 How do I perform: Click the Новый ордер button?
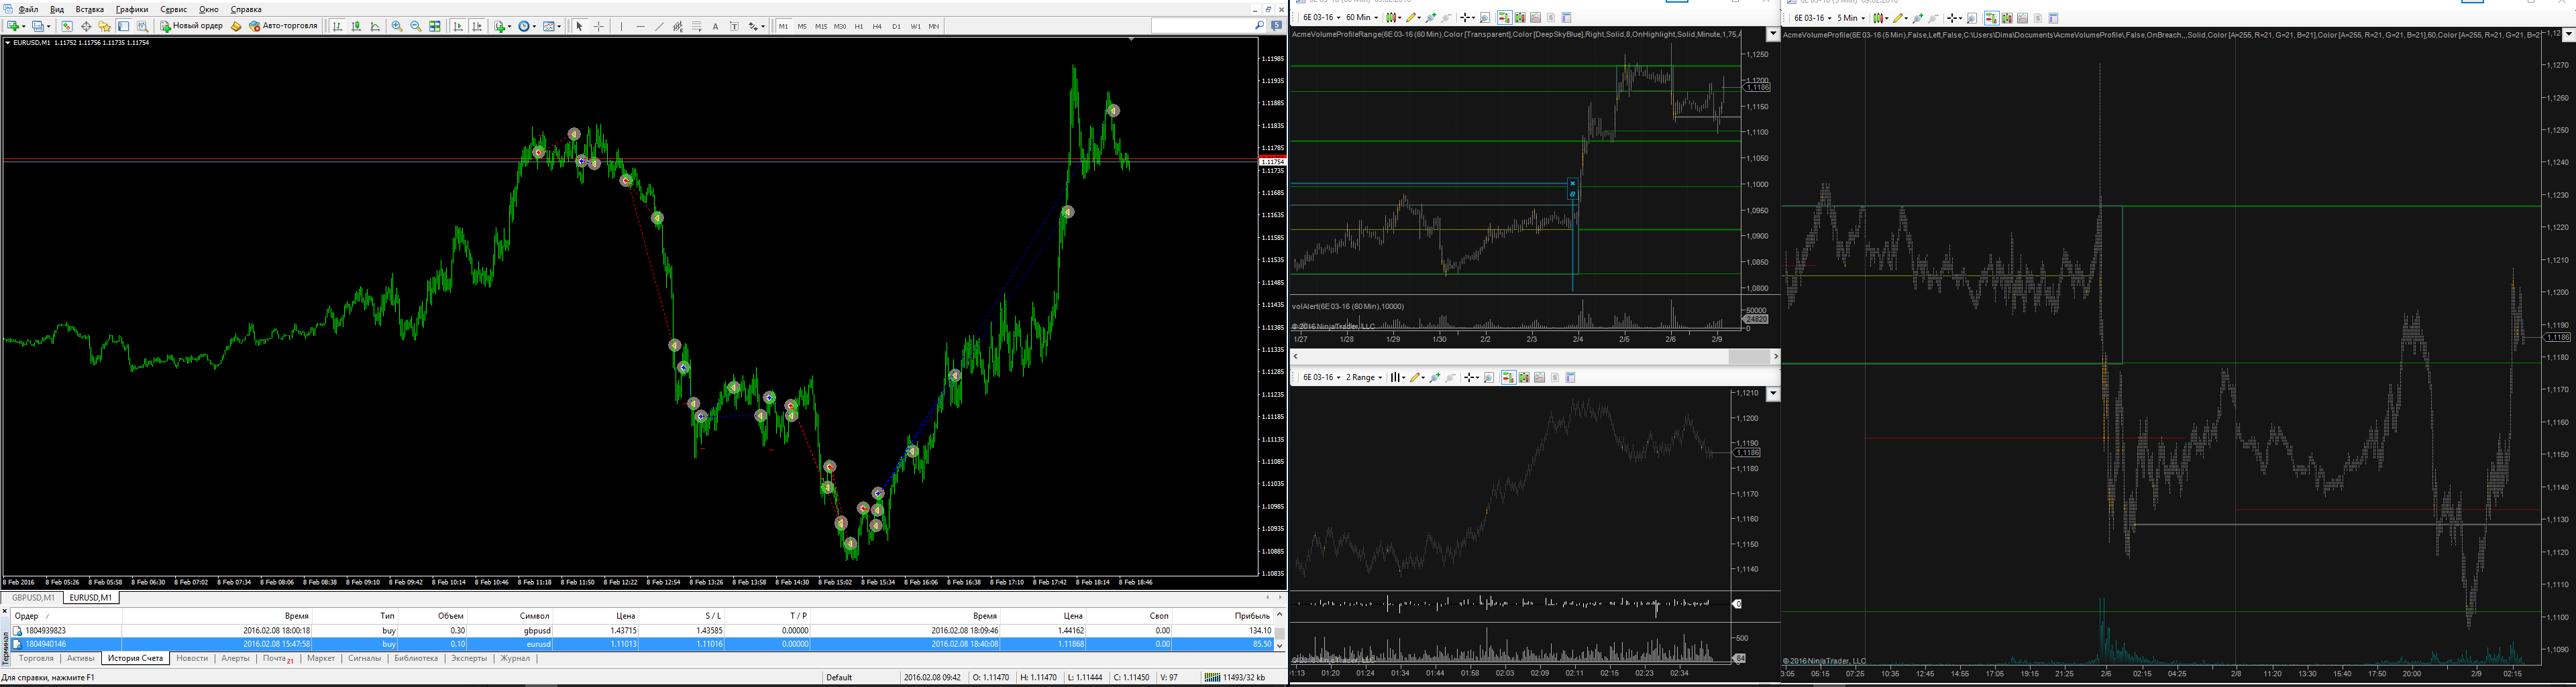tap(192, 26)
